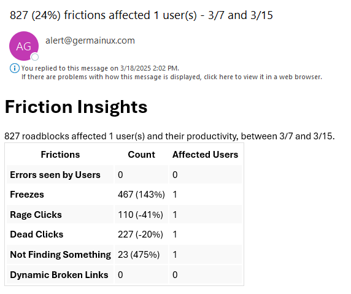
Task: Click the Friction Insights heading
Action: (76, 107)
